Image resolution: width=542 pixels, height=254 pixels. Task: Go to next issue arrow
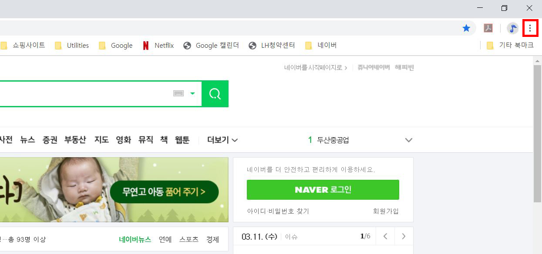click(404, 236)
